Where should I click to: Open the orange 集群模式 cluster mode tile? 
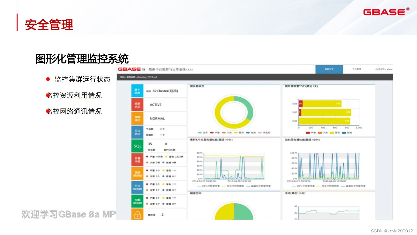tap(137, 119)
